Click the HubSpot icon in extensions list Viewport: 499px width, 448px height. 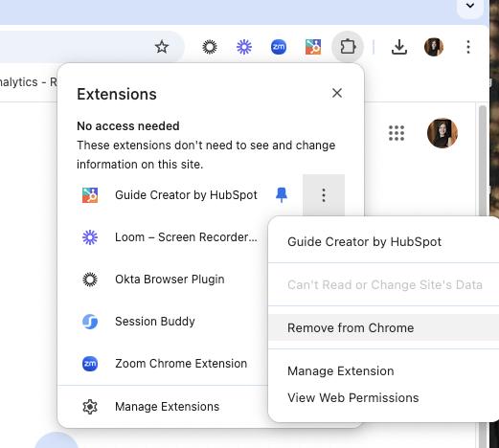90,195
